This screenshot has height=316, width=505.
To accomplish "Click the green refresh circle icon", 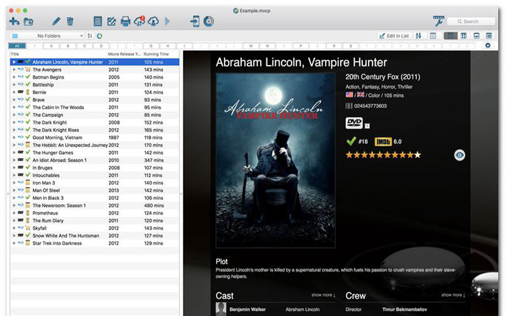I will click(x=100, y=36).
